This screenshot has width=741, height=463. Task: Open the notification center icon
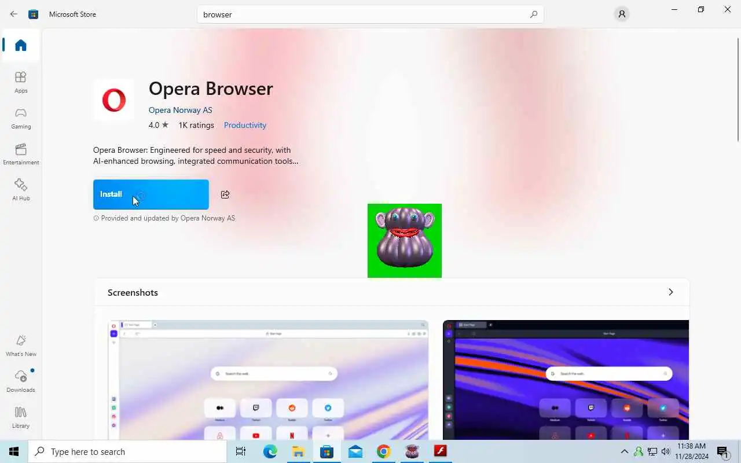point(722,451)
